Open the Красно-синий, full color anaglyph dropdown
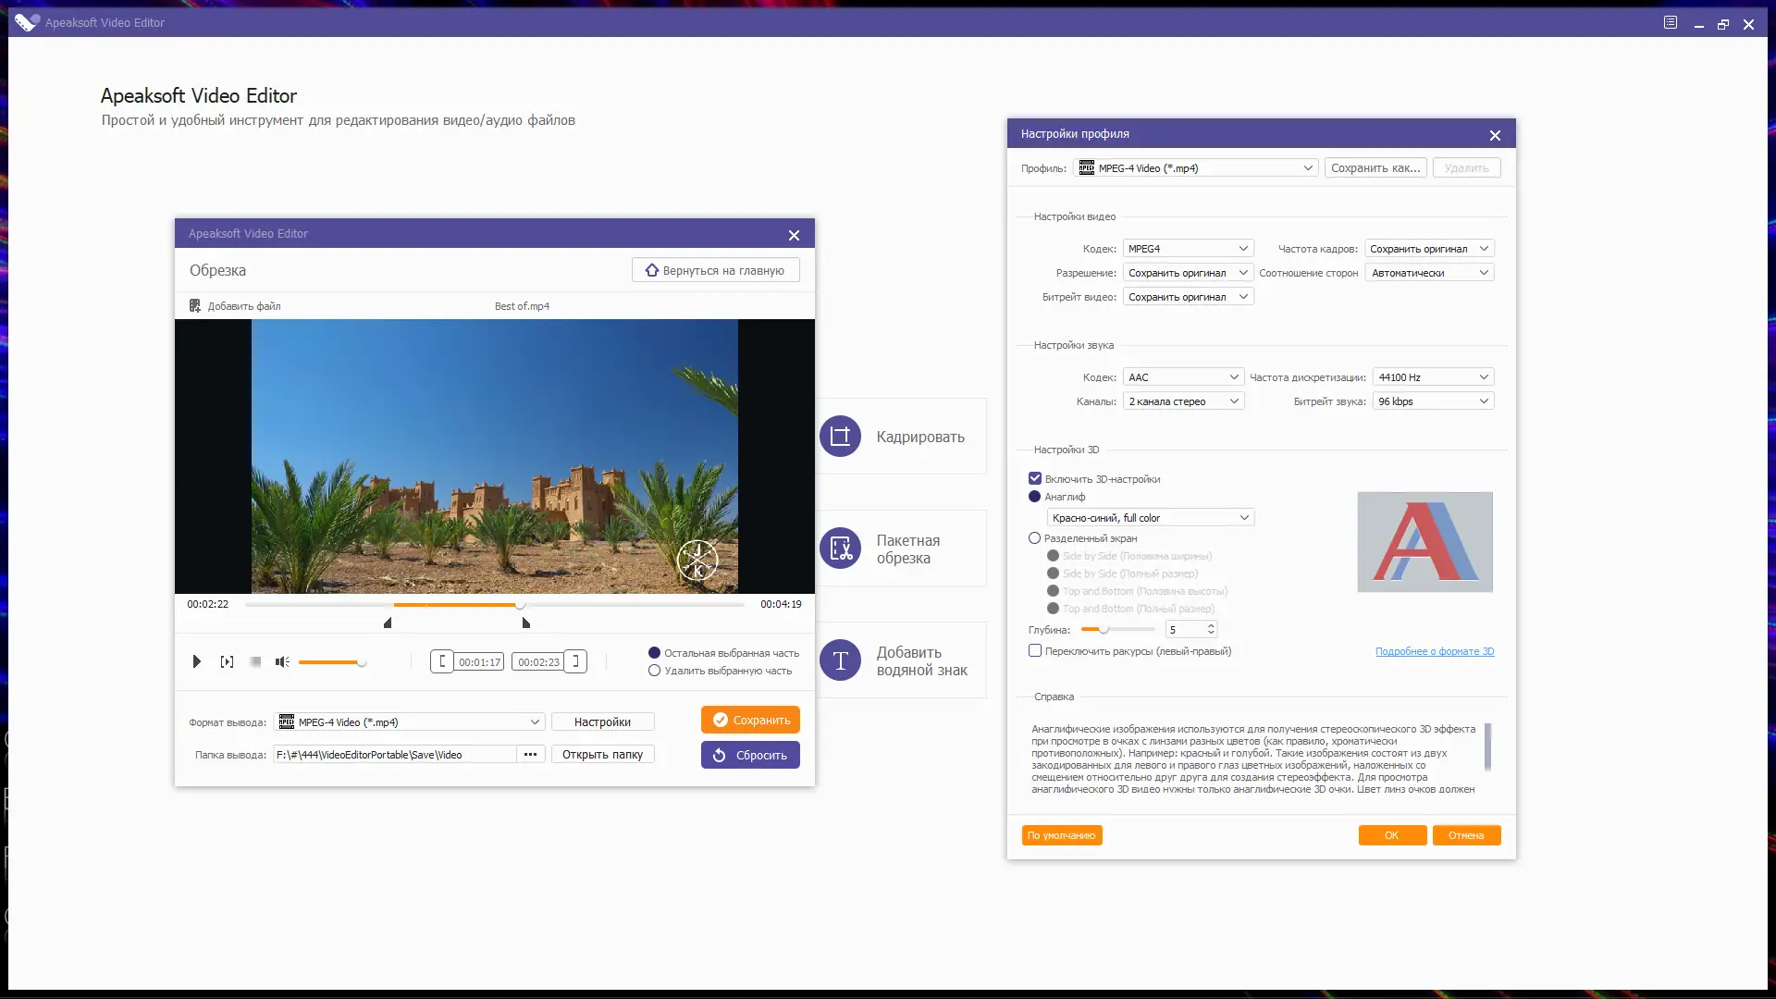 [1150, 518]
